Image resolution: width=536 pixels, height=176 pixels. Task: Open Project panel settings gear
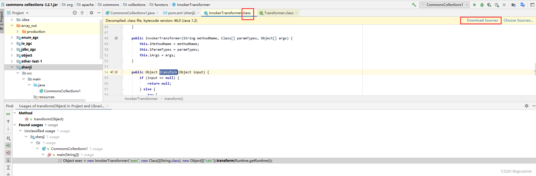[x=92, y=13]
